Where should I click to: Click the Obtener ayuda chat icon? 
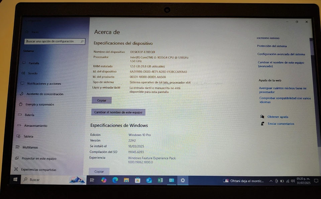(x=262, y=117)
